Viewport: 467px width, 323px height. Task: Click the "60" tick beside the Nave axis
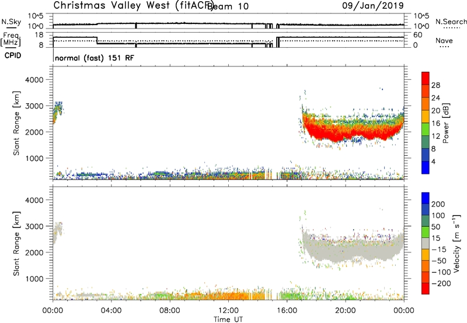(417, 35)
